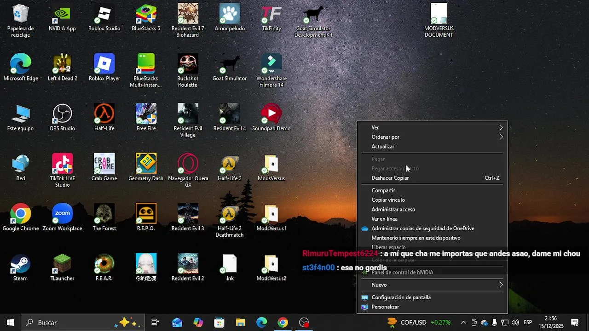Open Task View on taskbar

click(x=155, y=323)
